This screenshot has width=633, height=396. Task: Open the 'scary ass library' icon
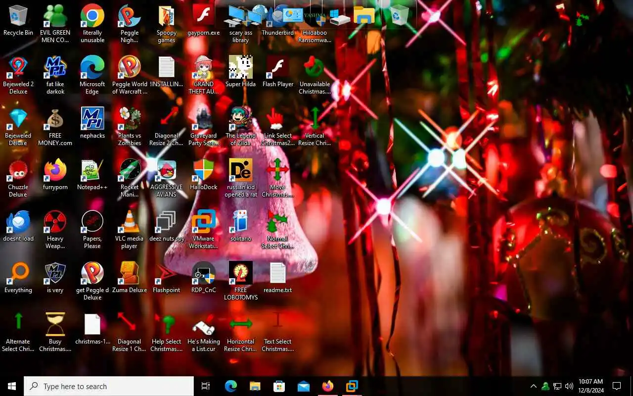[x=241, y=24]
